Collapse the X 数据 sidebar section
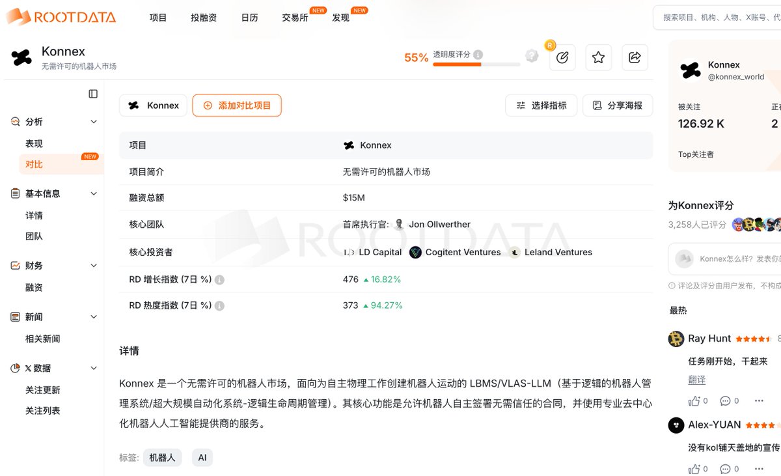Image resolution: width=781 pixels, height=476 pixels. (x=93, y=368)
